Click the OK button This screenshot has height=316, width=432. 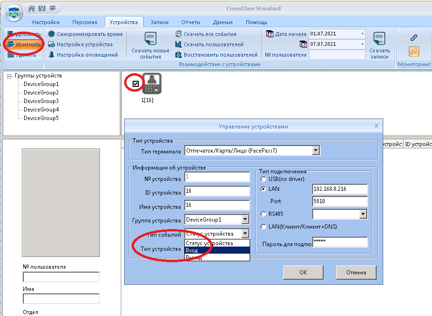pyautogui.click(x=303, y=273)
